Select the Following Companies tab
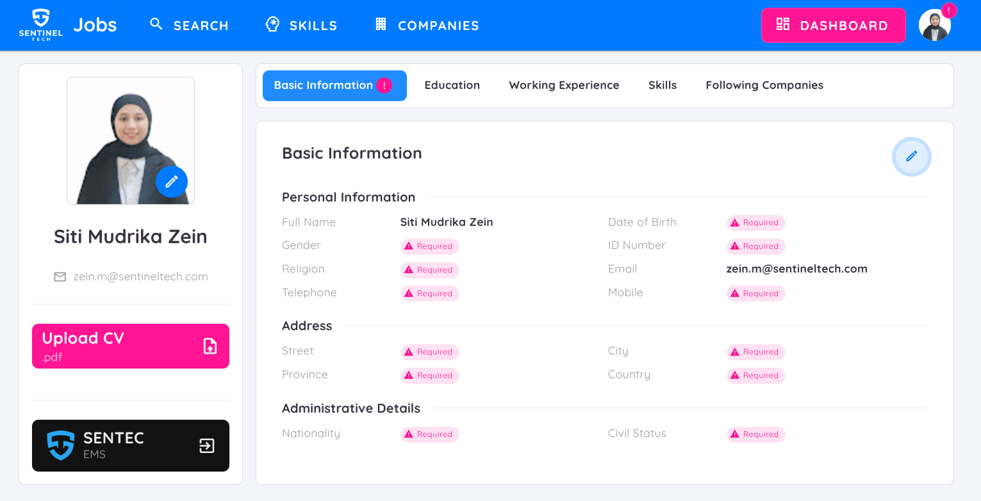981x501 pixels. point(764,84)
